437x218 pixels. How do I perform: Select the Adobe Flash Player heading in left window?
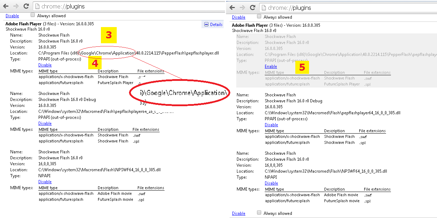click(x=24, y=24)
